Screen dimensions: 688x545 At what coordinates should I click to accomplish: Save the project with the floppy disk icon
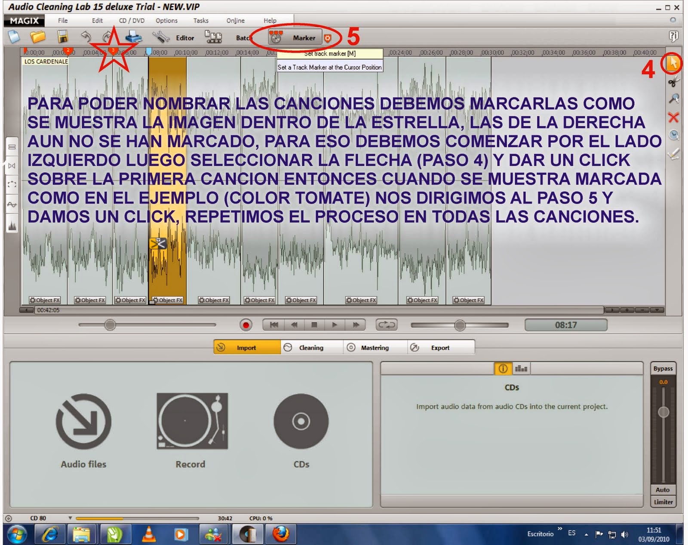point(63,37)
